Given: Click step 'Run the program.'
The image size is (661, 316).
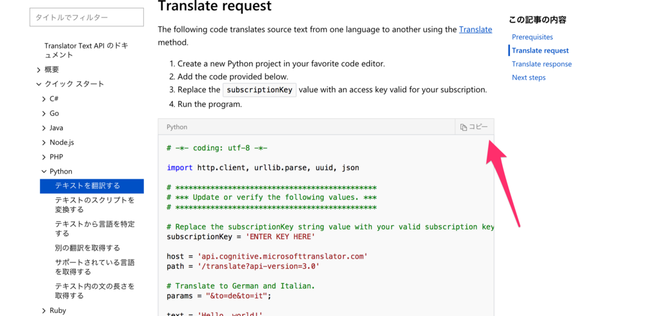Looking at the screenshot, I should [x=210, y=104].
